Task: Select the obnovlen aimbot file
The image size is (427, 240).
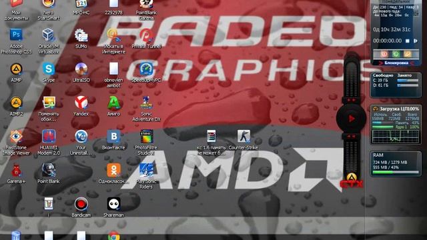Action: click(x=113, y=69)
